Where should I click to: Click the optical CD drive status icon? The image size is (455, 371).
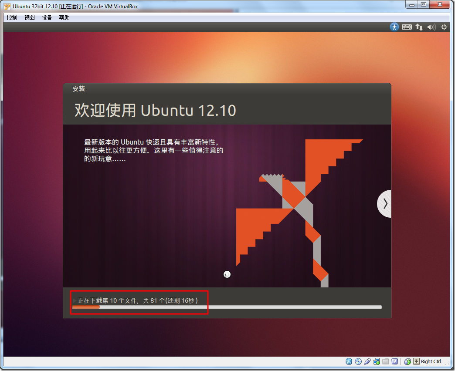(358, 361)
